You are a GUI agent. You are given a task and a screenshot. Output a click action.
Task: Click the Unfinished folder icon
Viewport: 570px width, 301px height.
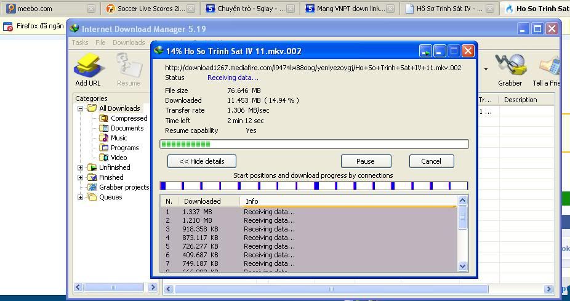(x=92, y=167)
